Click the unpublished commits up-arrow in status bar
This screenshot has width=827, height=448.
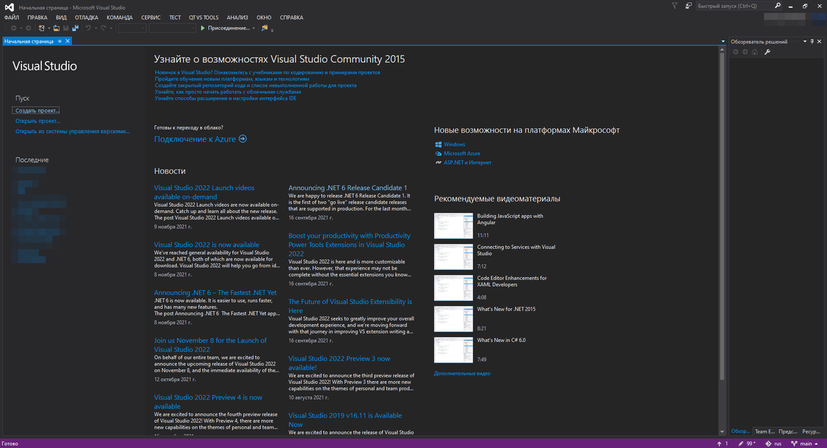[719, 443]
